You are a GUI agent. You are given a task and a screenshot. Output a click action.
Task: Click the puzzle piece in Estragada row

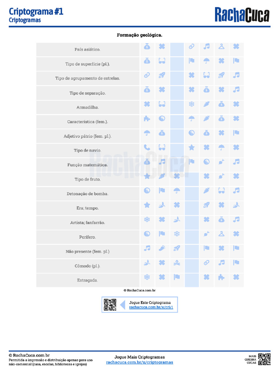(x=221, y=277)
